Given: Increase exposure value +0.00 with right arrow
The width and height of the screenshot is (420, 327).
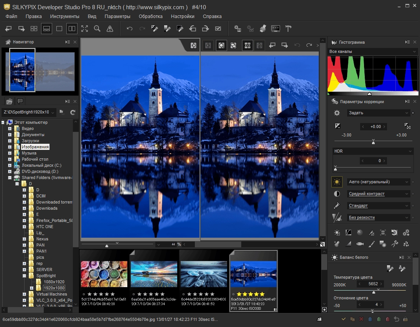Looking at the screenshot, I should point(384,127).
